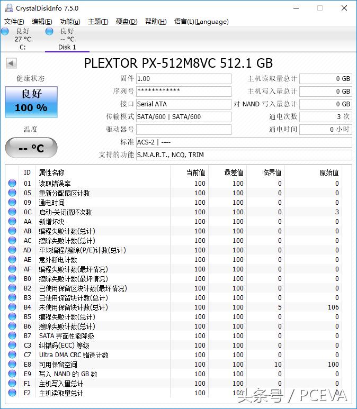Click status icon of attribute E8 可用保留空间
This screenshot has width=357, height=409.
[12, 364]
